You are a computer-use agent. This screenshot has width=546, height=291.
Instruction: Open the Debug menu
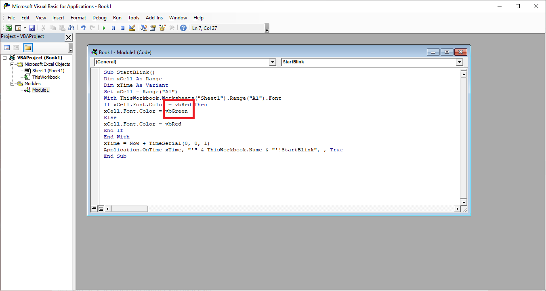point(99,18)
